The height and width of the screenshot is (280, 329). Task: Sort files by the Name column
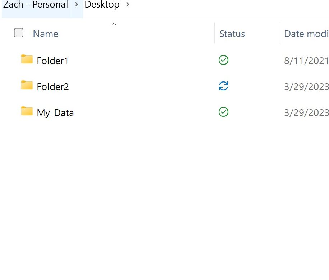[x=46, y=34]
